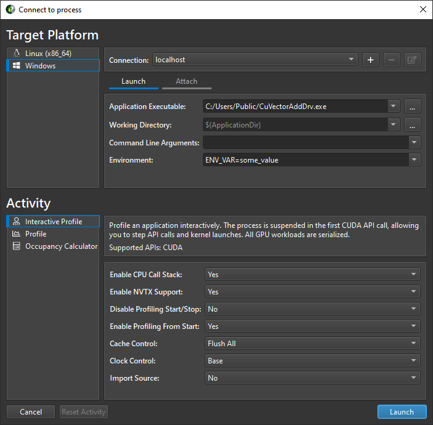The image size is (433, 425).
Task: Choose the Occupancy Calculator activity
Action: coord(53,246)
